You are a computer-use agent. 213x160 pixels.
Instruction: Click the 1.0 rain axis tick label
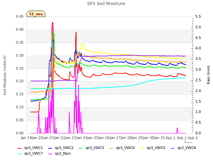click(198, 112)
